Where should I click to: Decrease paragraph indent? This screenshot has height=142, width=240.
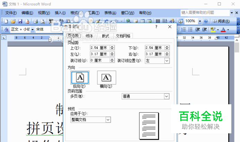197,29
